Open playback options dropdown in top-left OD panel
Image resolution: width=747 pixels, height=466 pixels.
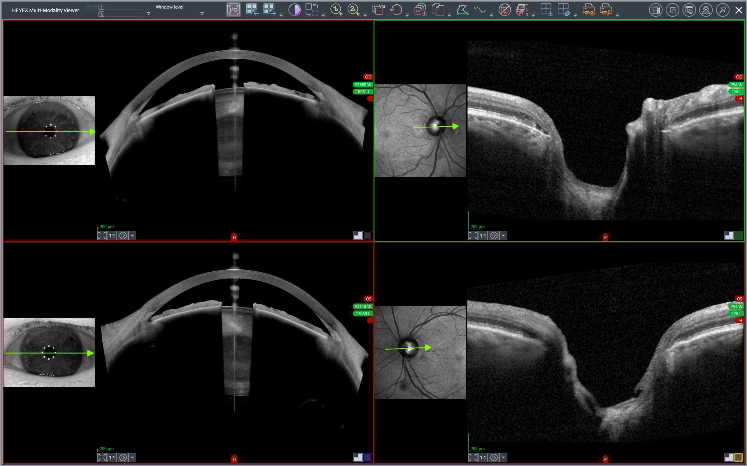[x=132, y=236]
